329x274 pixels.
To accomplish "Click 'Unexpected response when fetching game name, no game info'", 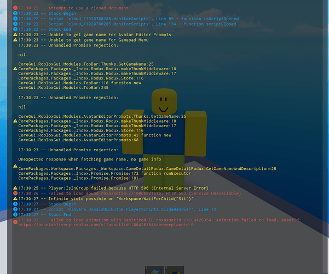I will [90, 159].
